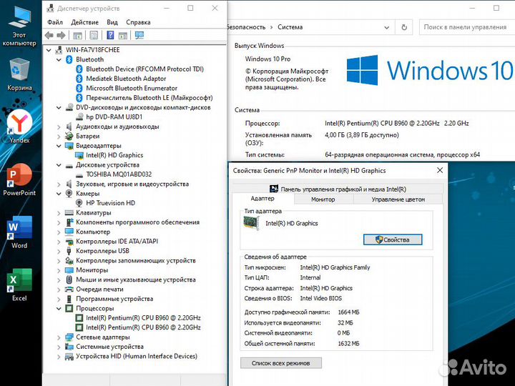Open the Этот компьютер desktop icon

point(19,26)
